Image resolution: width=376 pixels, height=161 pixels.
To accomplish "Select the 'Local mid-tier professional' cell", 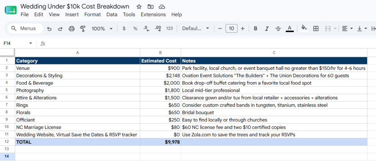I will pyautogui.click(x=274, y=91).
